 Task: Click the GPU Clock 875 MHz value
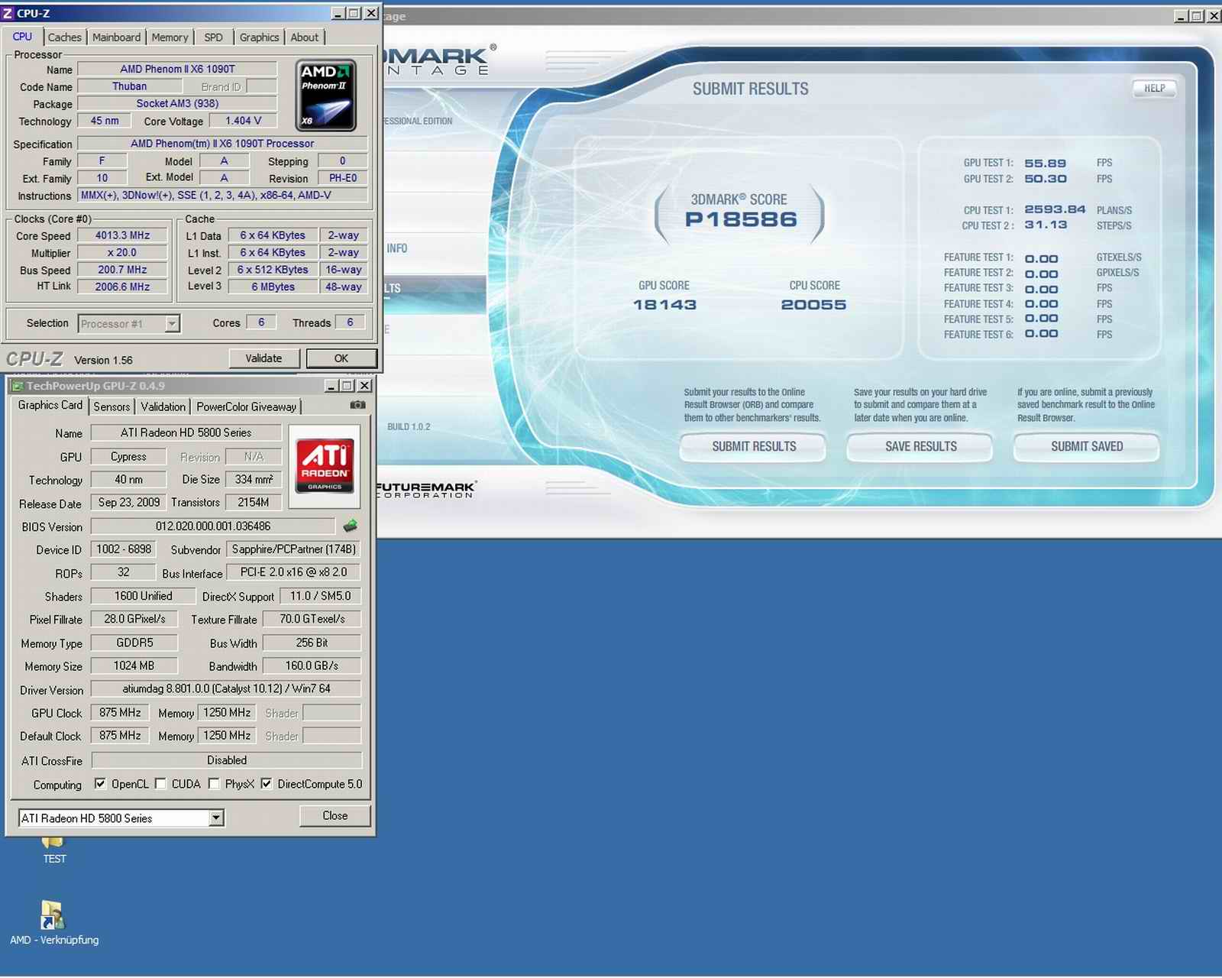tap(120, 713)
